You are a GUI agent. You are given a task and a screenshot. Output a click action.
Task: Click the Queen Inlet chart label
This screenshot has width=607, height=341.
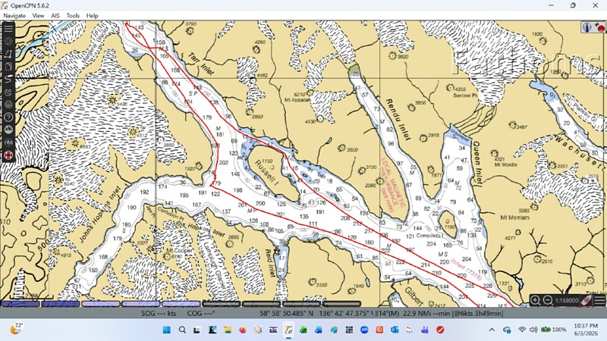click(x=478, y=164)
